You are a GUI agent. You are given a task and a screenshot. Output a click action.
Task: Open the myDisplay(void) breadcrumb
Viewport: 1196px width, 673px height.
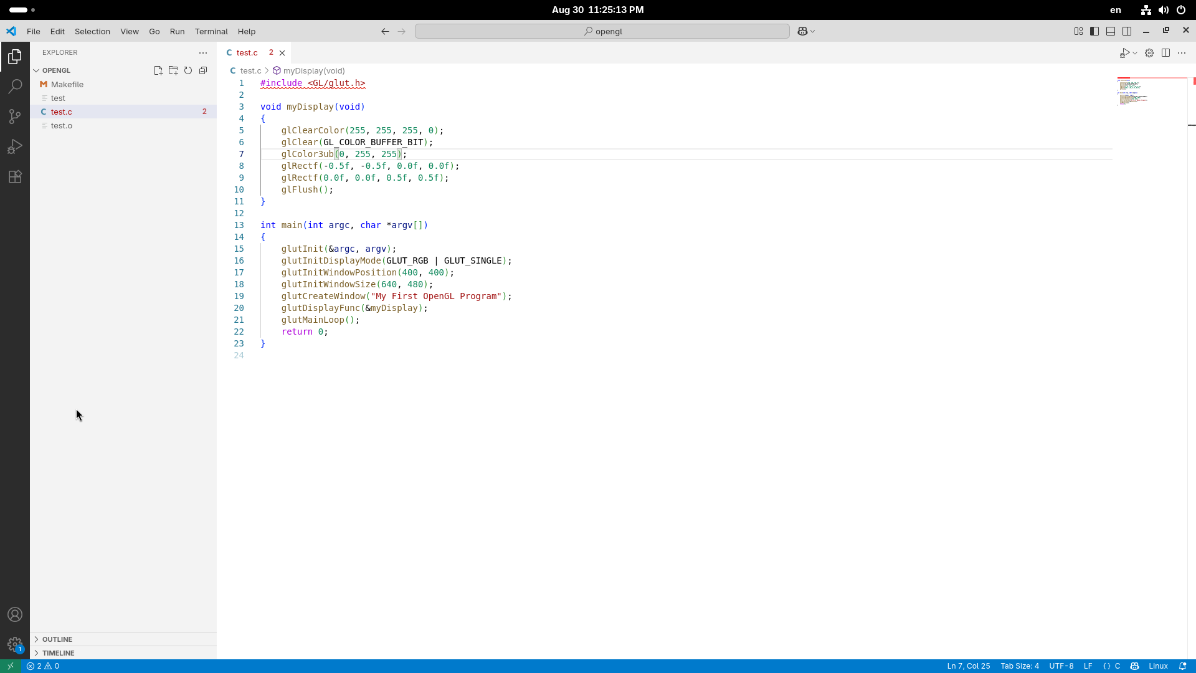tap(308, 70)
